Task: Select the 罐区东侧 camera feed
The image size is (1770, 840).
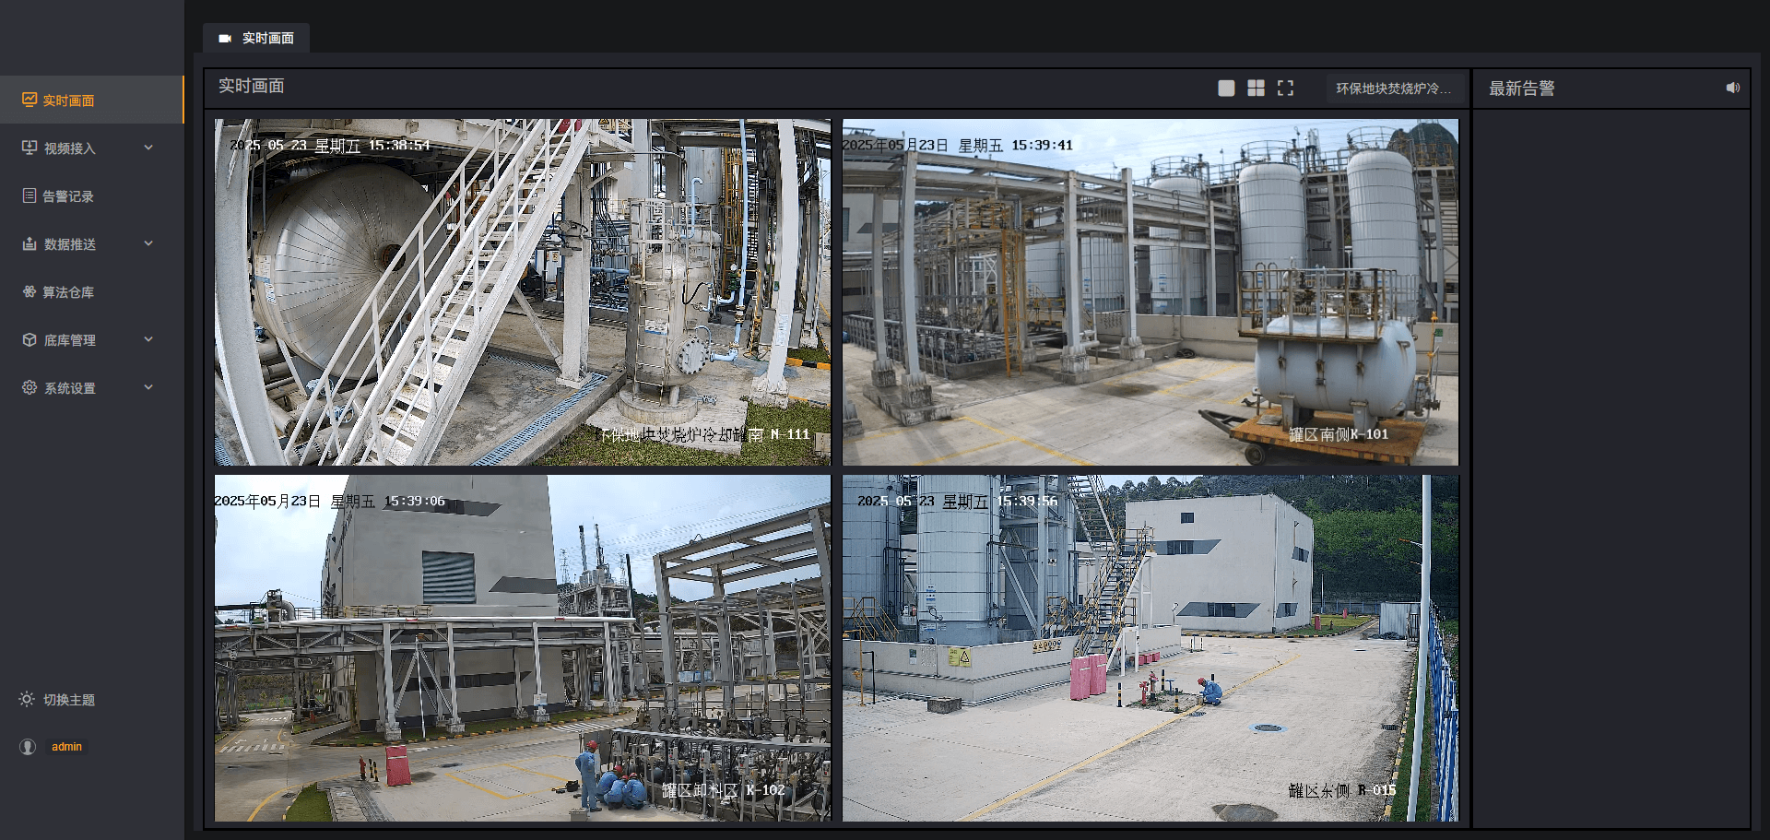Action: click(1150, 648)
